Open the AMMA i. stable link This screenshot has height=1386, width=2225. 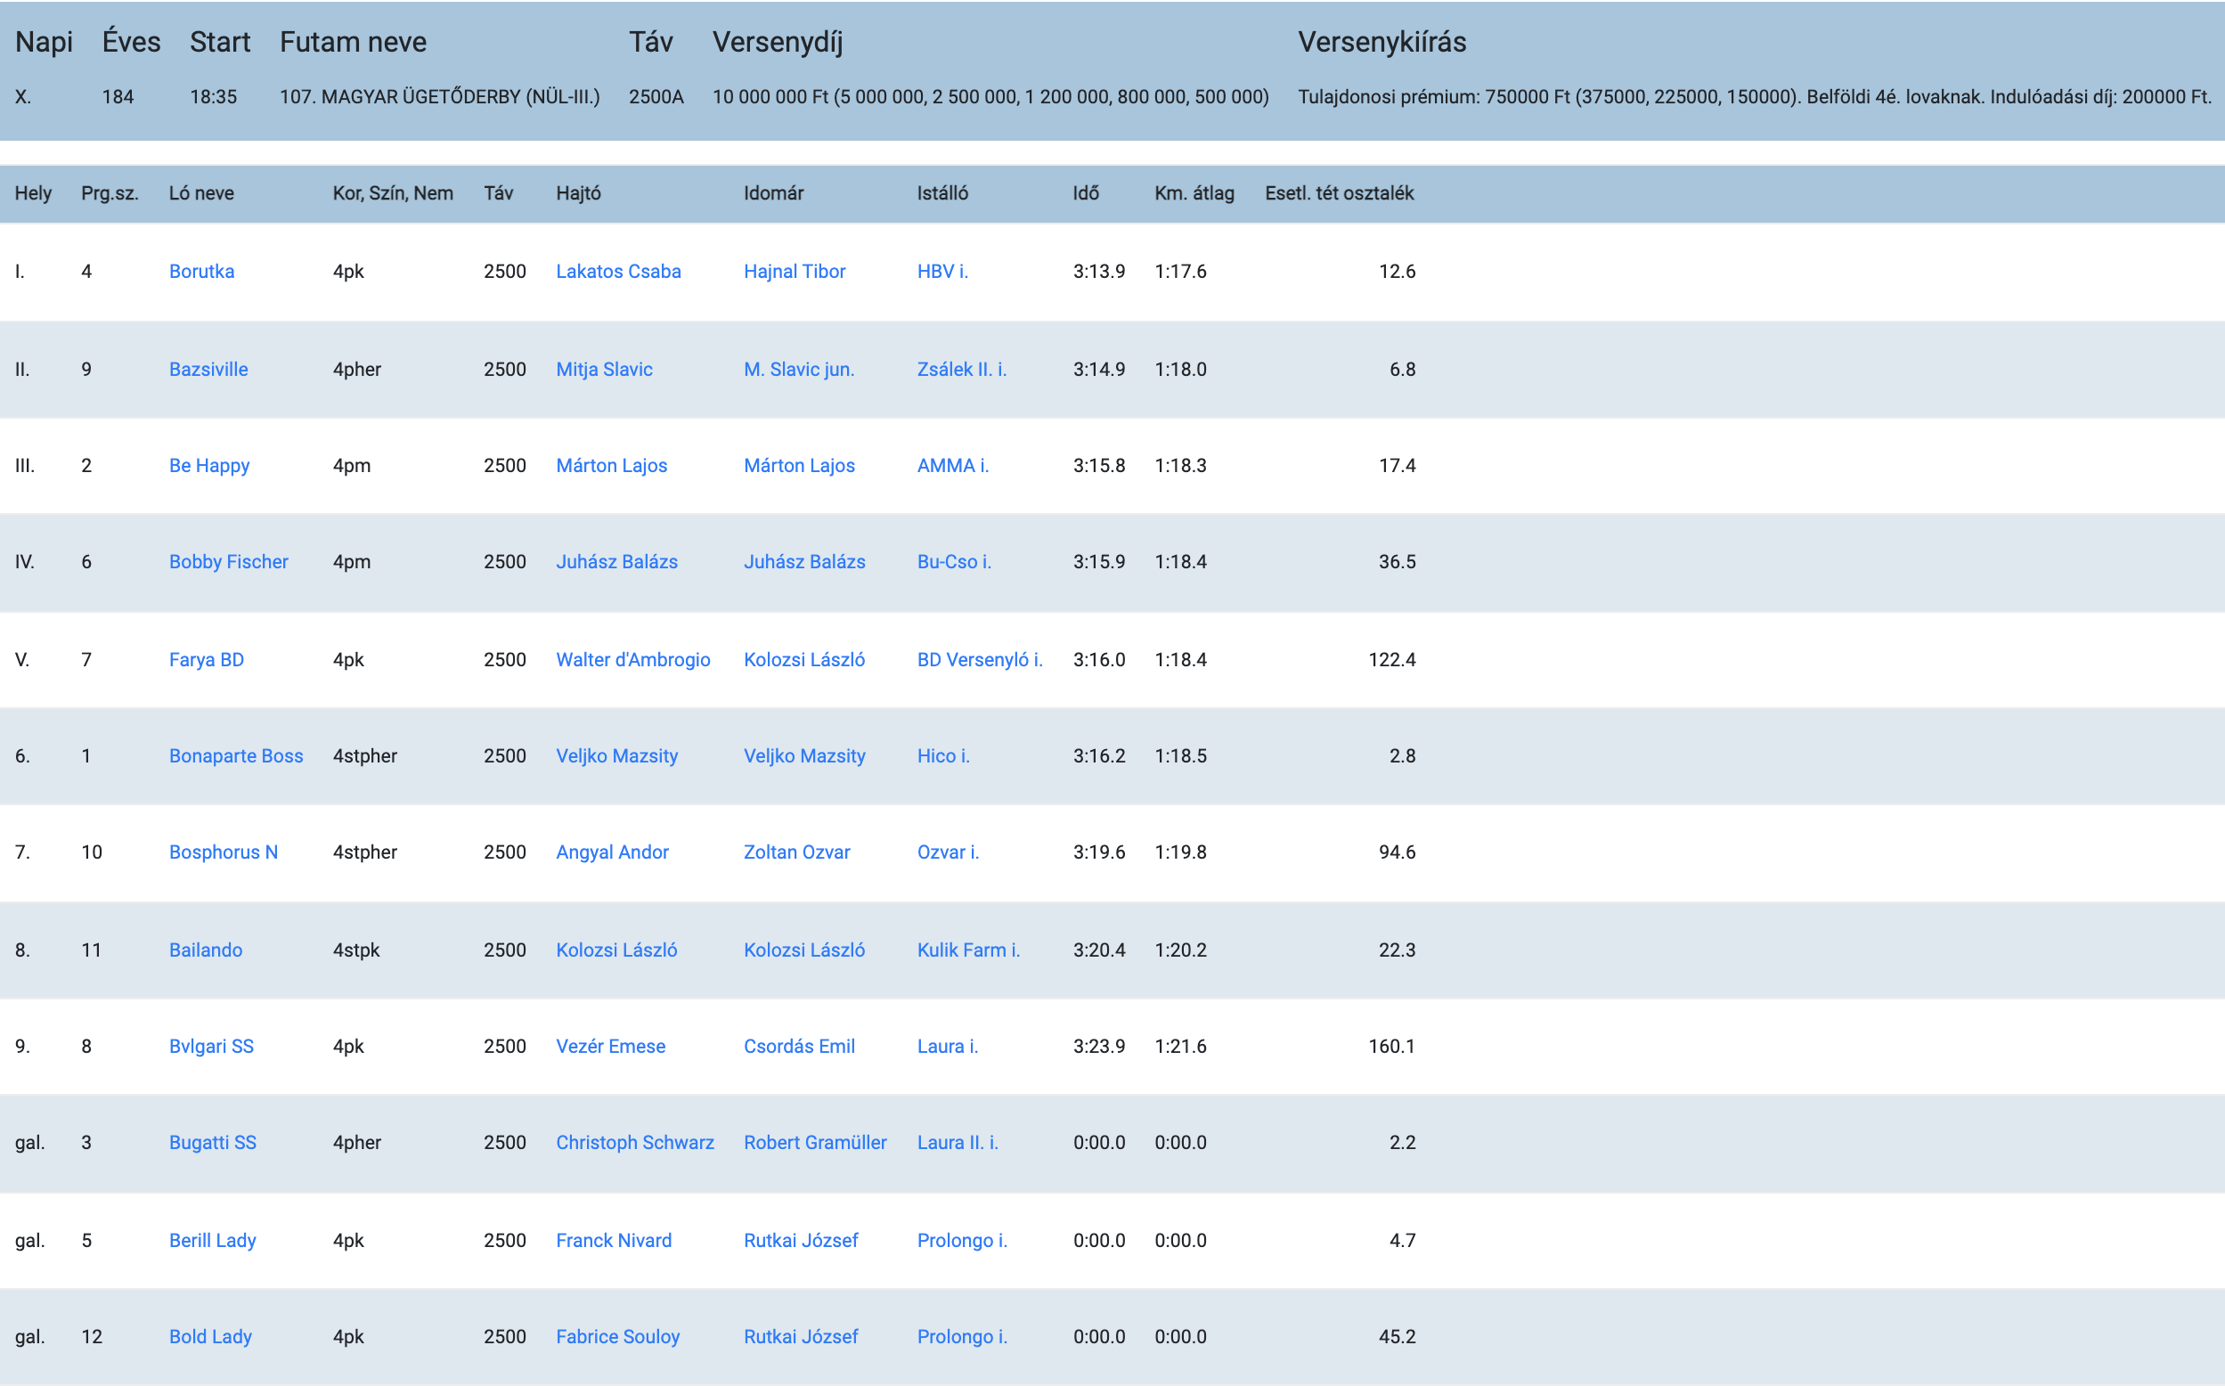(953, 466)
